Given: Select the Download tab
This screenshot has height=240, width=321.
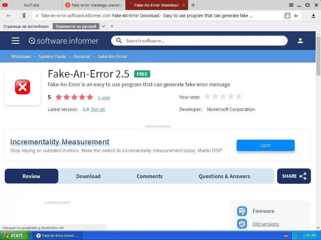Looking at the screenshot, I should (88, 176).
